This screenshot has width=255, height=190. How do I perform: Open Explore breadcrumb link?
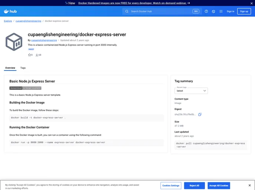(8, 21)
